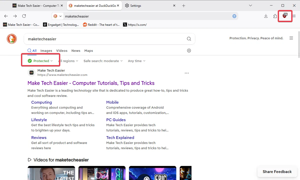Open the Firefox downloads panel
Image resolution: width=300 pixels, height=180 pixels.
tap(266, 16)
